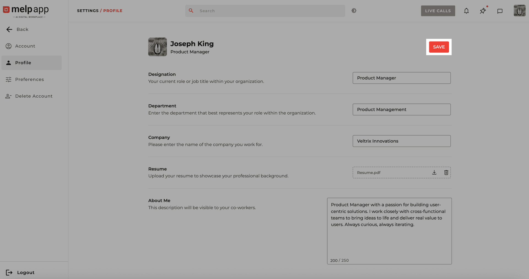Image resolution: width=529 pixels, height=279 pixels.
Task: Click the Designation input field
Action: tap(401, 78)
